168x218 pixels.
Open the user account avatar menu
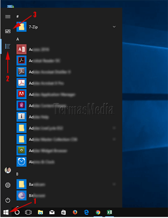click(x=8, y=170)
